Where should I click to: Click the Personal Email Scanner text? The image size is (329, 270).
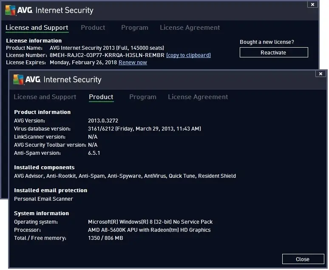43,199
